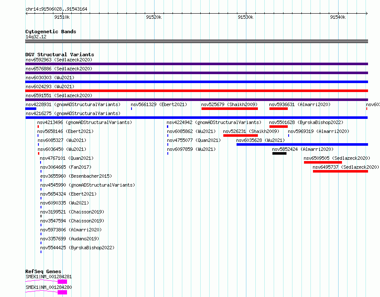Click the nsv4216275 gnomAD variant label
The image size is (380, 297).
coord(73,113)
